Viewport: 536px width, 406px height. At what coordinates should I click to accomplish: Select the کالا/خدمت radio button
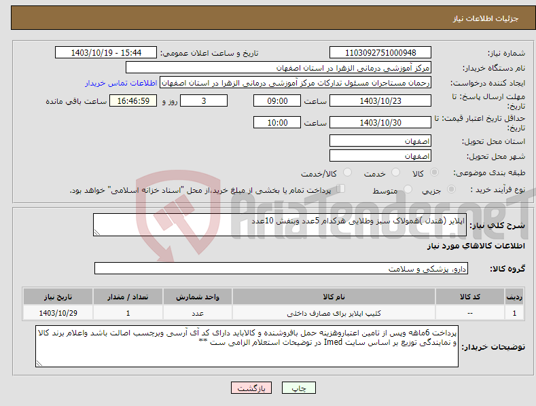[x=347, y=172]
